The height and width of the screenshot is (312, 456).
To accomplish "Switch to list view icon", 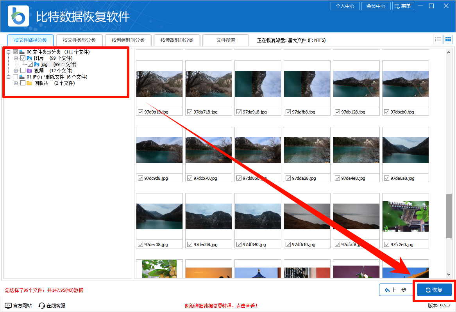I will [438, 39].
